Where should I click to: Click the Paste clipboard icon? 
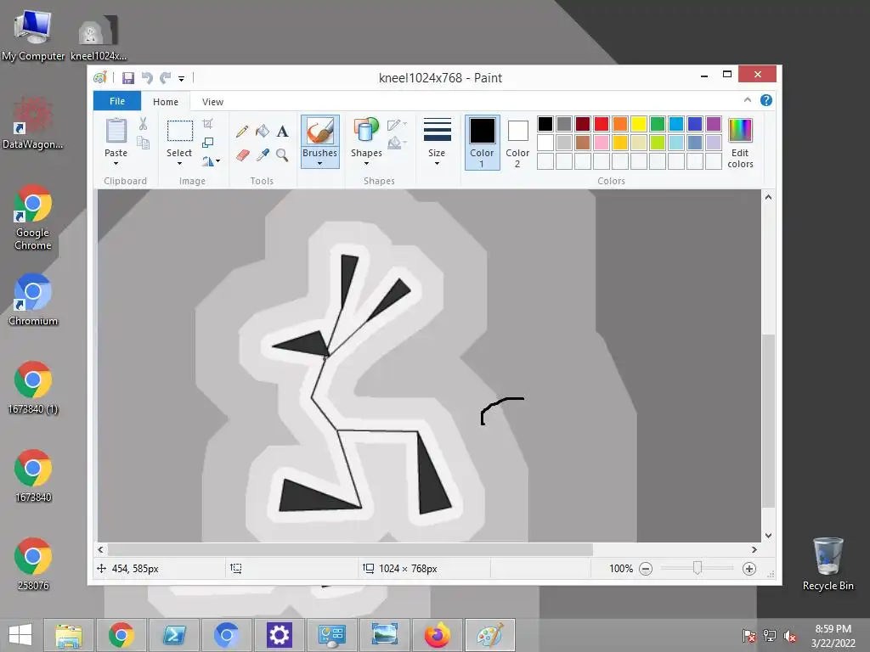coord(116,132)
